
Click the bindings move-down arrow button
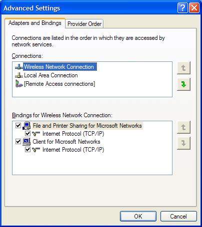pos(183,143)
